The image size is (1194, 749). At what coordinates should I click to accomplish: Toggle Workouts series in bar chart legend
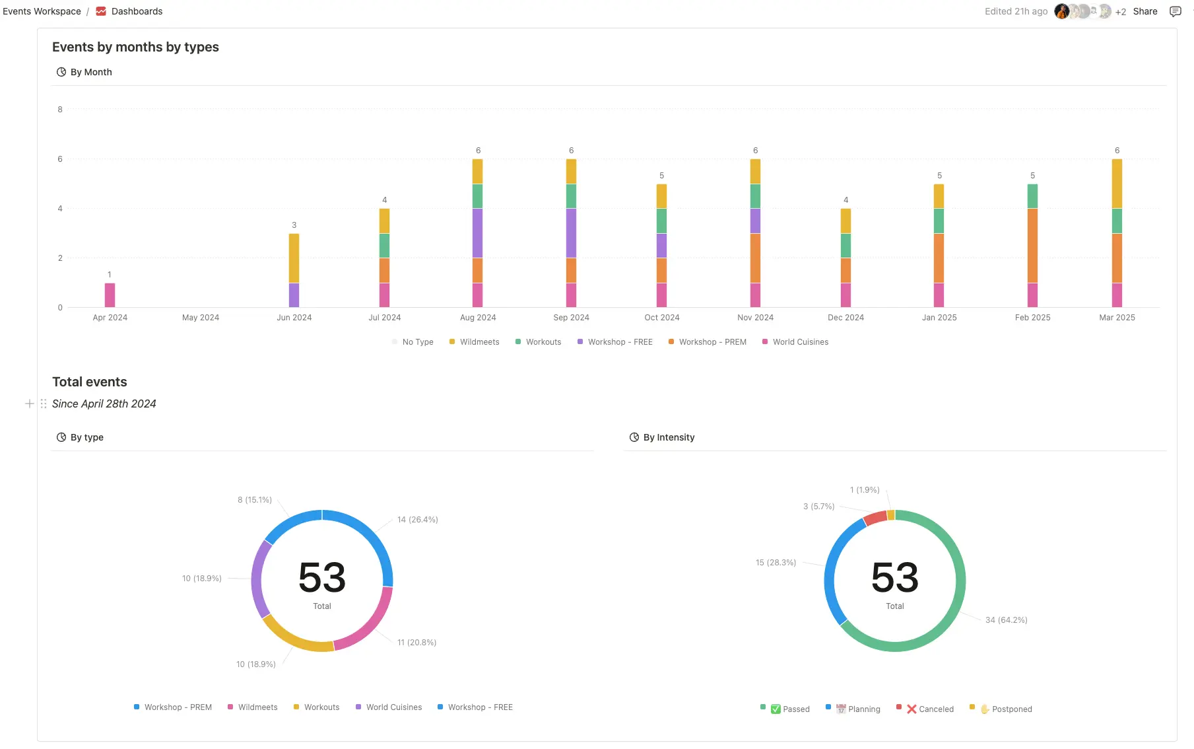pos(538,342)
